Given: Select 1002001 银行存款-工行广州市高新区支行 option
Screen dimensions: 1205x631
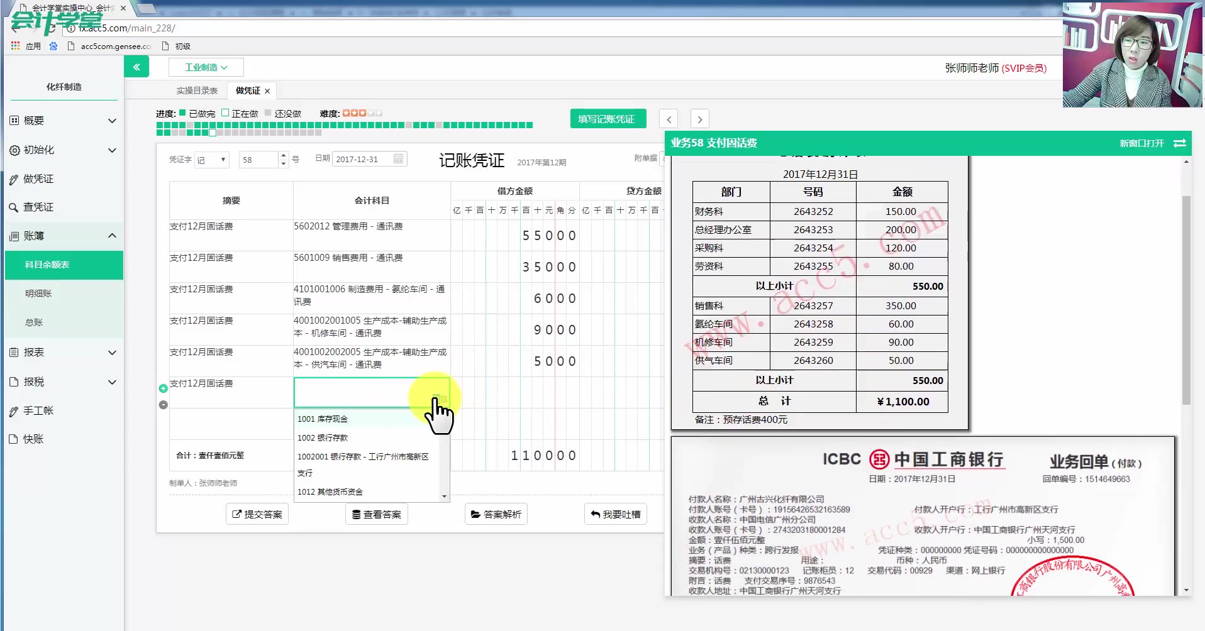Looking at the screenshot, I should [x=368, y=464].
